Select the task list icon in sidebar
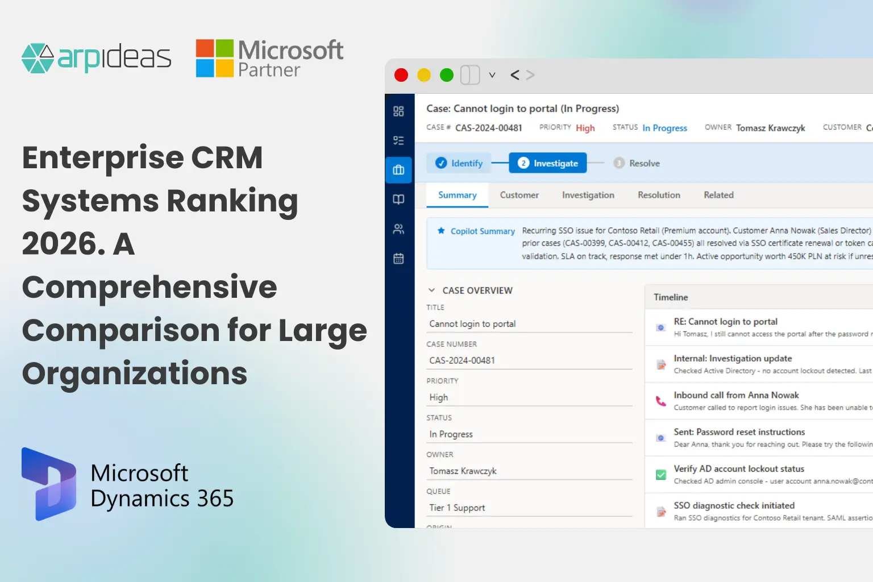 tap(398, 140)
